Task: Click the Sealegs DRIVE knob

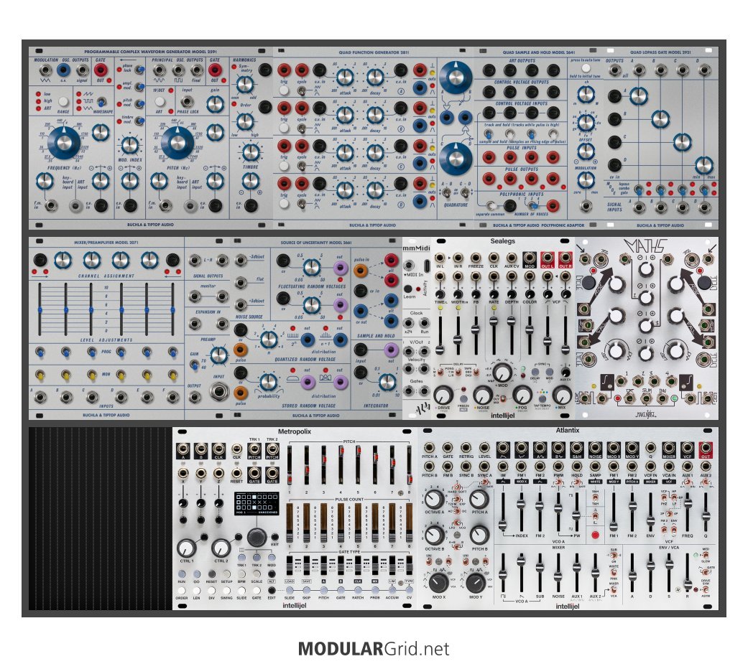Action: click(443, 395)
